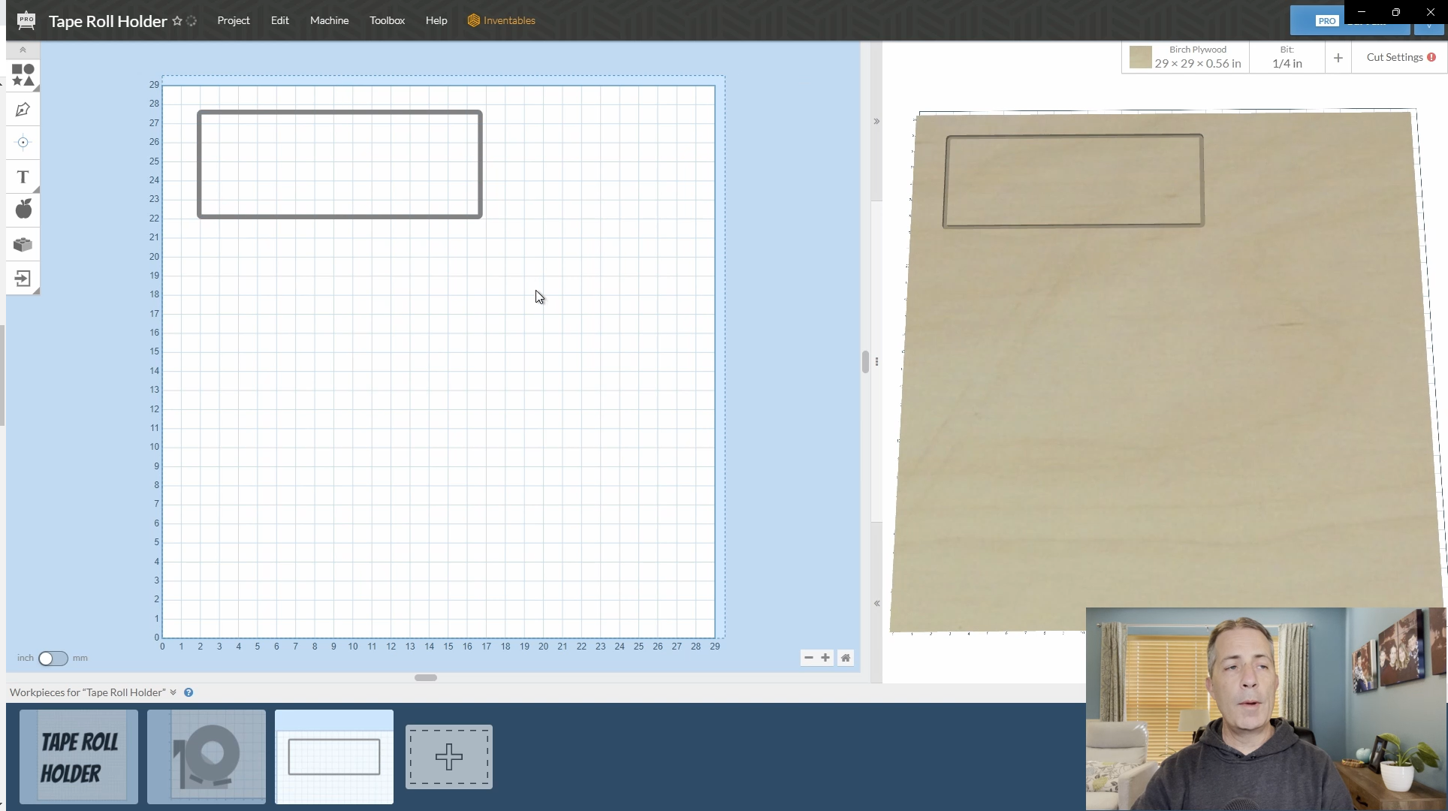Click the Drill point tool icon

[x=23, y=143]
